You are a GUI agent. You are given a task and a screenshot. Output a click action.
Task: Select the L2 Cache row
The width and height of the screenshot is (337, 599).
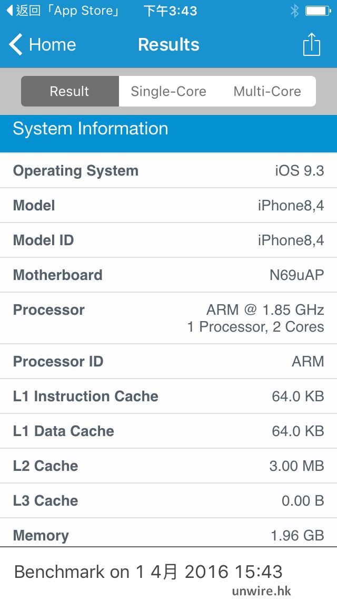[168, 466]
